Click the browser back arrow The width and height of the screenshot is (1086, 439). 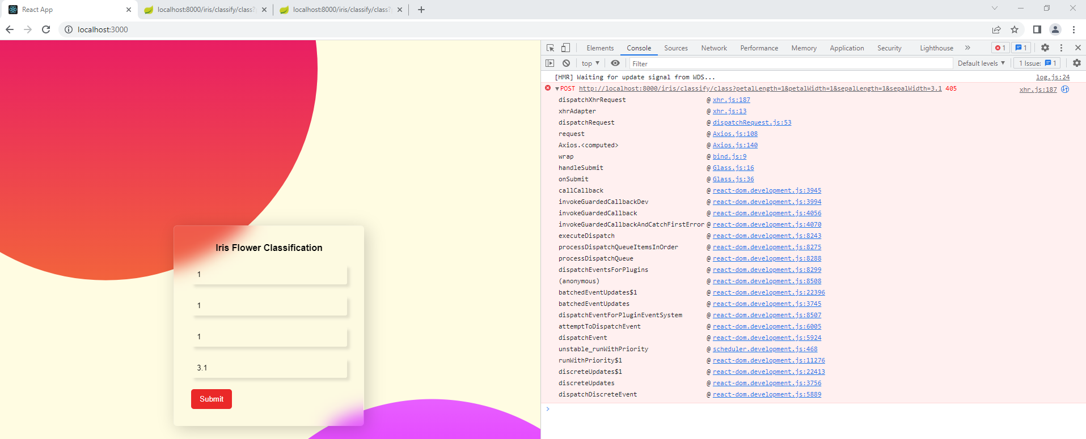point(10,29)
